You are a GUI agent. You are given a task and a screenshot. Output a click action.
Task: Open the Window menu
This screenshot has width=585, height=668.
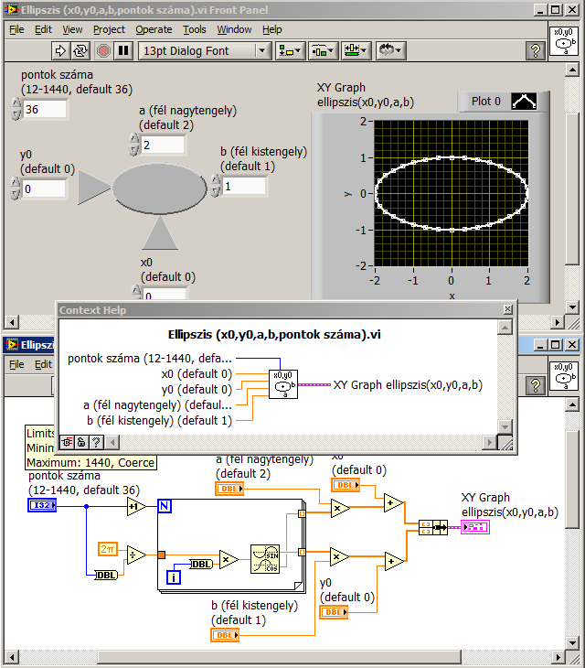point(234,29)
